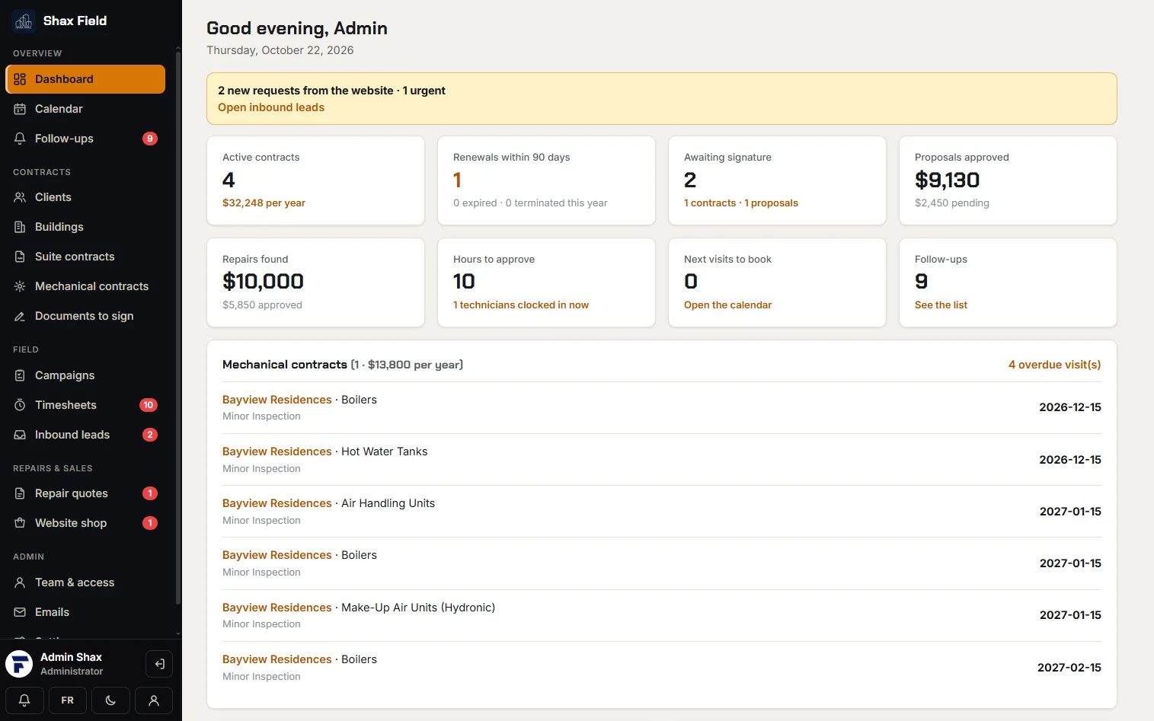This screenshot has height=721, width=1154.
Task: Open Bayview Residences Make-Up Air Units link
Action: click(277, 608)
